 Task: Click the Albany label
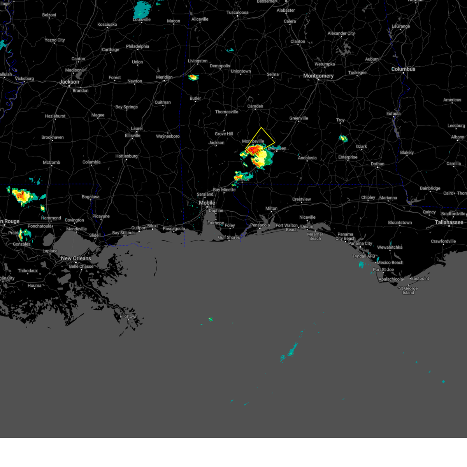(x=458, y=137)
